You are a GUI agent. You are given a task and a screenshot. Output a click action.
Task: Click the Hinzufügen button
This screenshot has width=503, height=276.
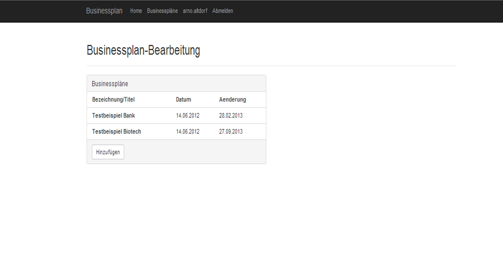pos(108,152)
